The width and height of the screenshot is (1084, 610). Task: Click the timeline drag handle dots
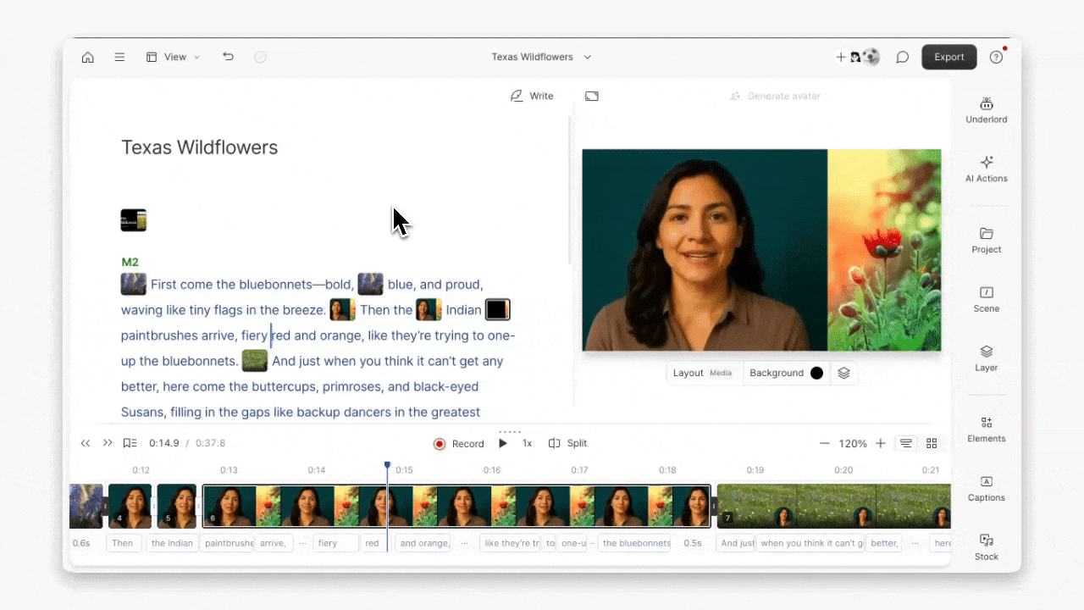click(x=510, y=431)
